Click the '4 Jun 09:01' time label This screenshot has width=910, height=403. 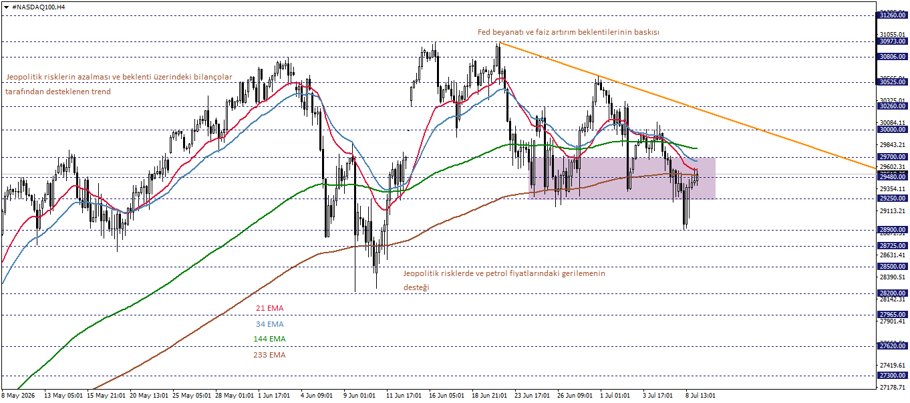pyautogui.click(x=317, y=395)
